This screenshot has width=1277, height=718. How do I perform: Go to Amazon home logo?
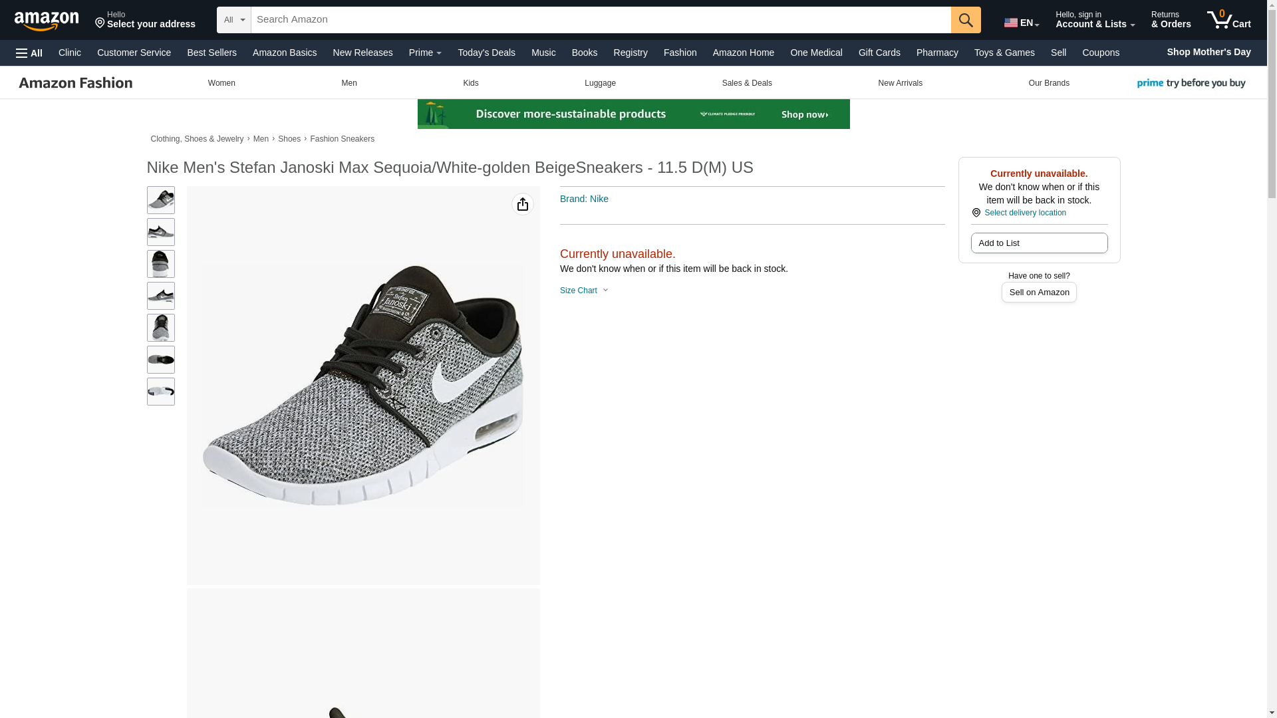tap(47, 21)
